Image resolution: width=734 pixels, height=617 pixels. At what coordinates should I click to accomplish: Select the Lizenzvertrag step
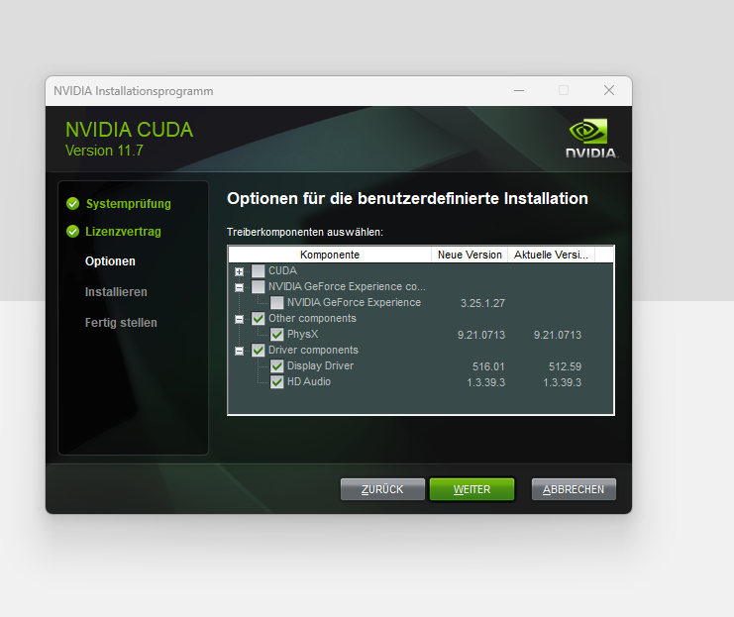(x=123, y=232)
